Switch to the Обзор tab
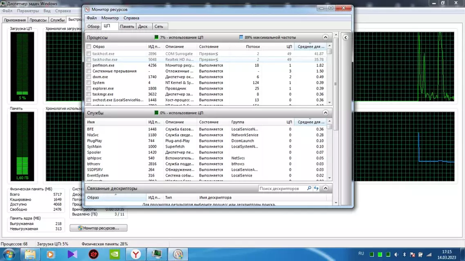Image resolution: width=465 pixels, height=261 pixels. 93,27
